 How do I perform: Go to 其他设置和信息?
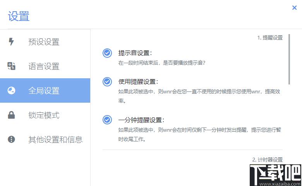[x=55, y=139]
